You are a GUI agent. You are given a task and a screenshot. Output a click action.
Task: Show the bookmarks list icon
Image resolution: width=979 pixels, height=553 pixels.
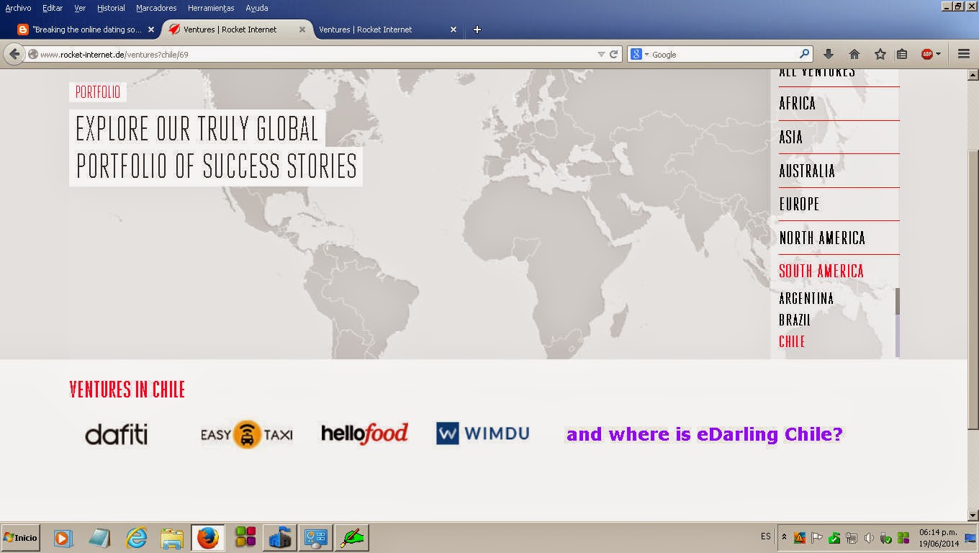click(x=902, y=54)
